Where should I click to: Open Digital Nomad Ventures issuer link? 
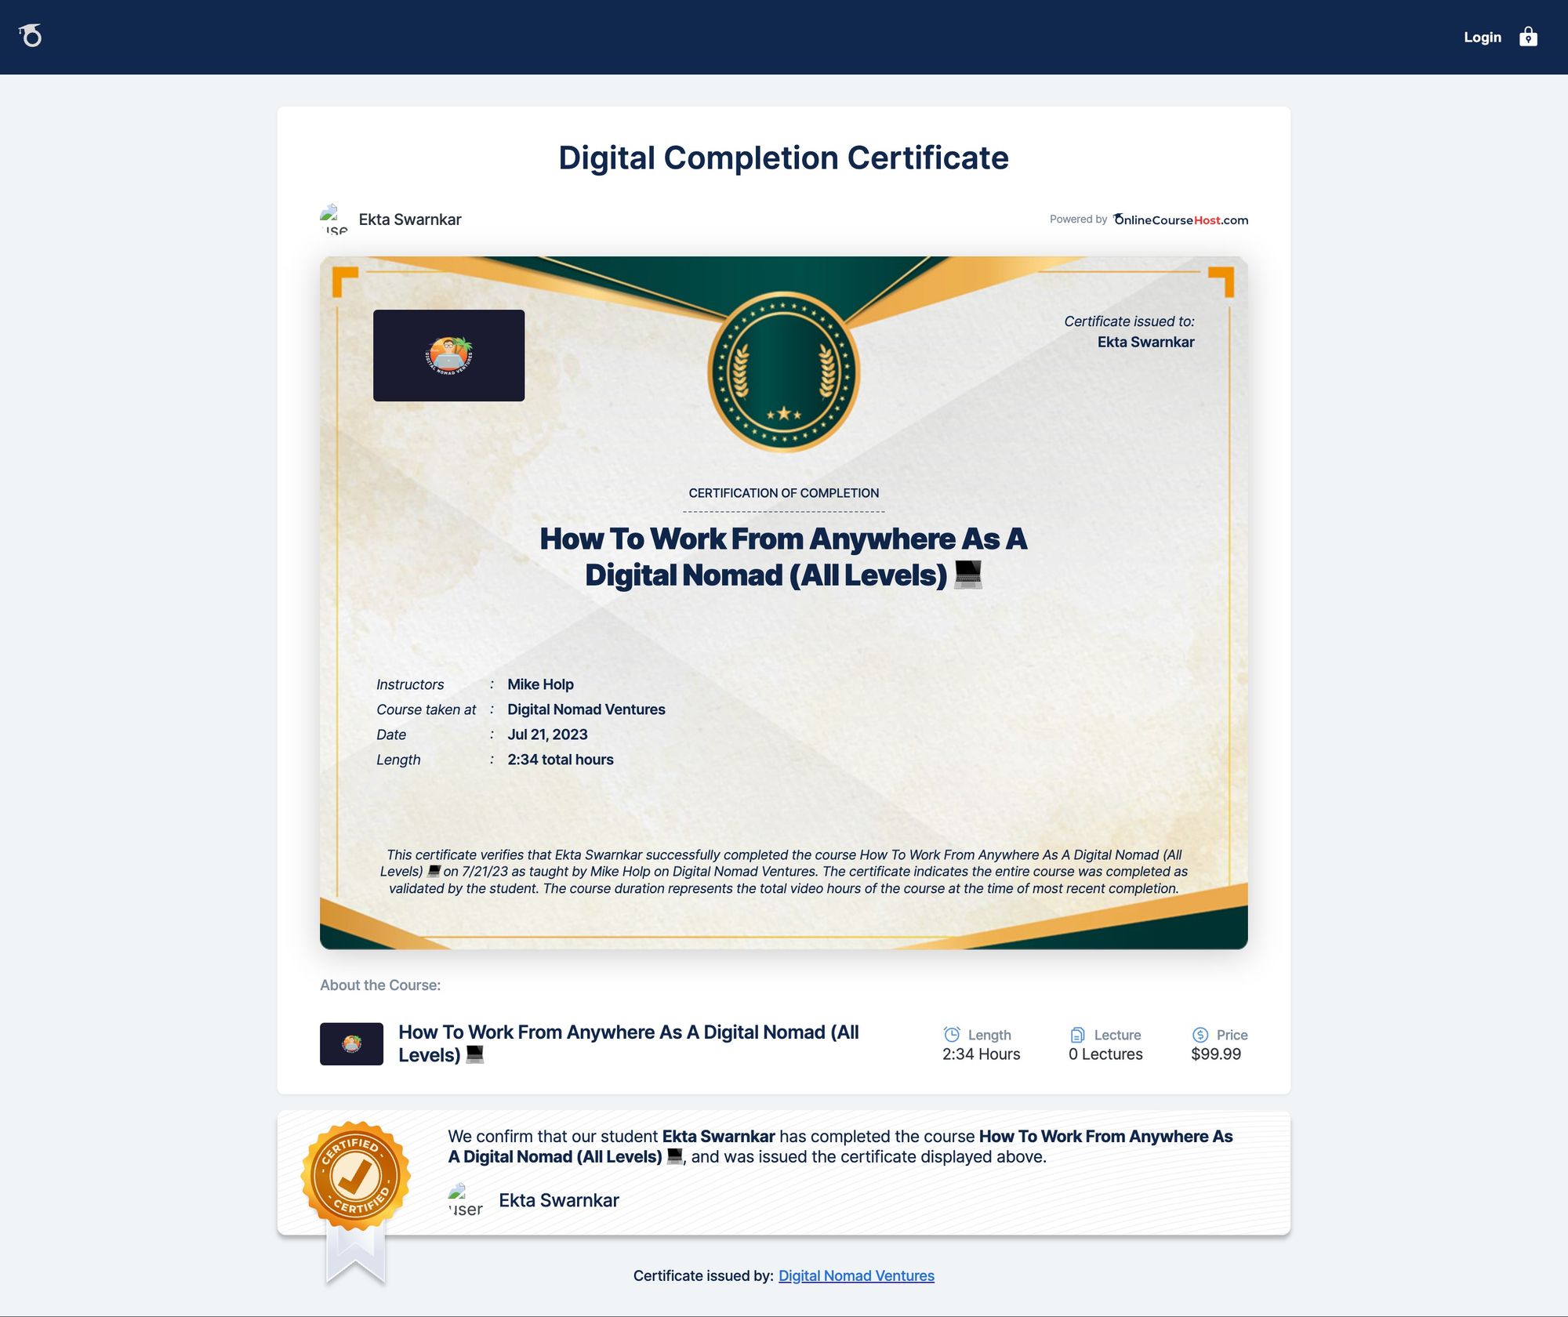pos(856,1275)
